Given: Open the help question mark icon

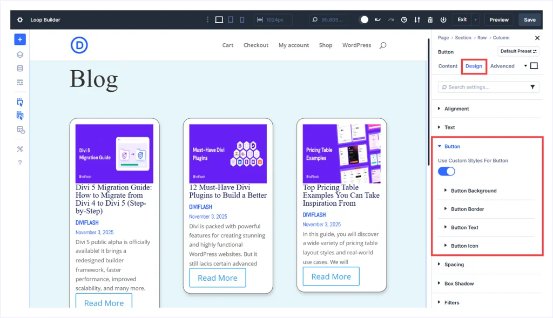Looking at the screenshot, I should 20,163.
